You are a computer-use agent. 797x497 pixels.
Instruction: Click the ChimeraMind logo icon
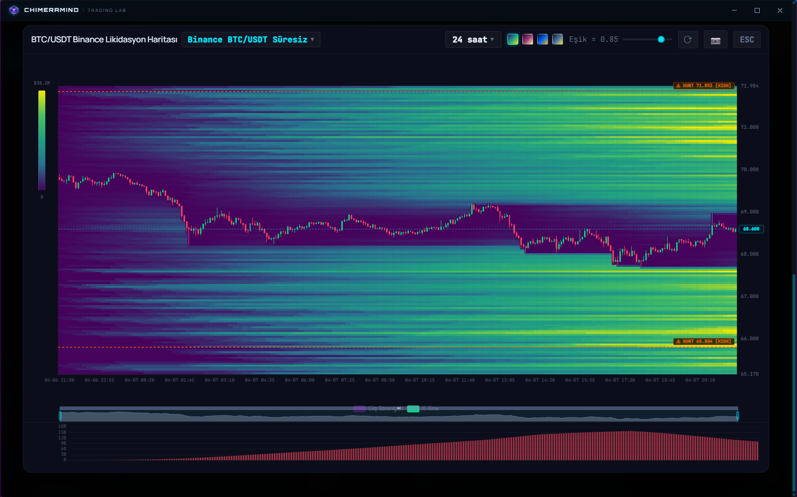coord(14,10)
